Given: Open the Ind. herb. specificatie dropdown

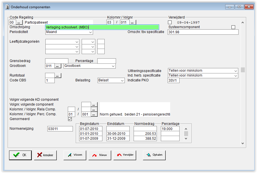Looking at the screenshot, I should [203, 76].
